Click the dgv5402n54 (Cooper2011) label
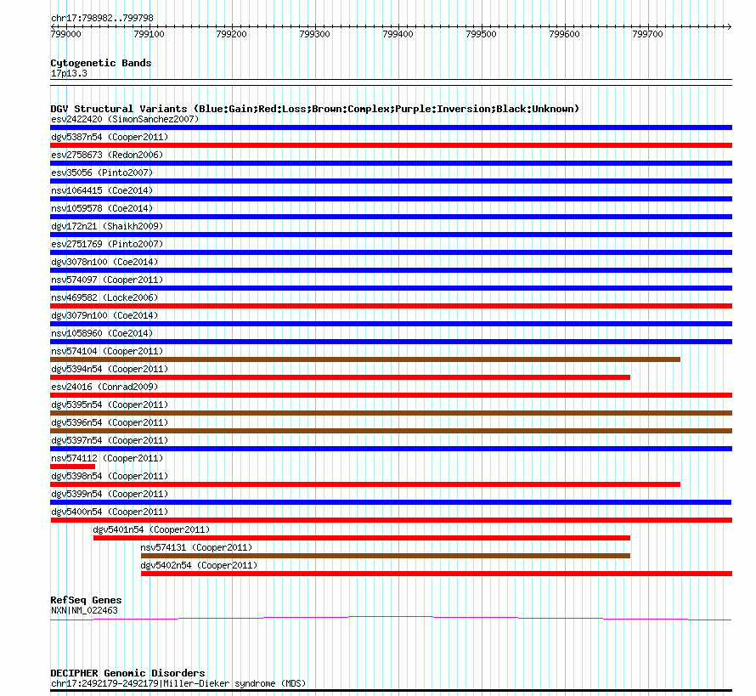756x696 pixels. pyautogui.click(x=199, y=565)
